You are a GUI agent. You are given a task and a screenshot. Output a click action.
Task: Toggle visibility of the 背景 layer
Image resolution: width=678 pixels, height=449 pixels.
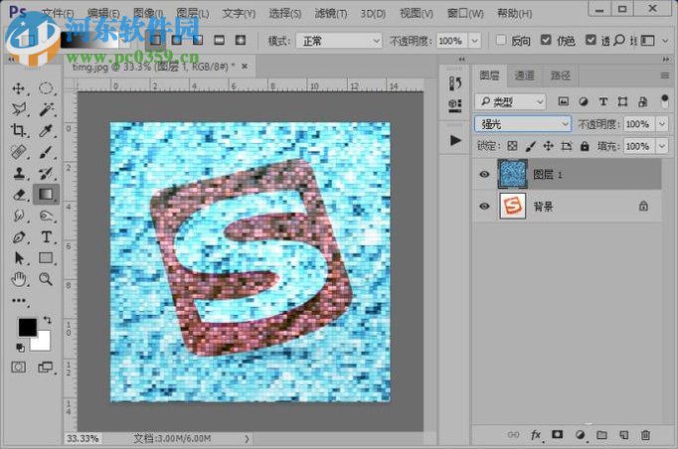(x=484, y=207)
